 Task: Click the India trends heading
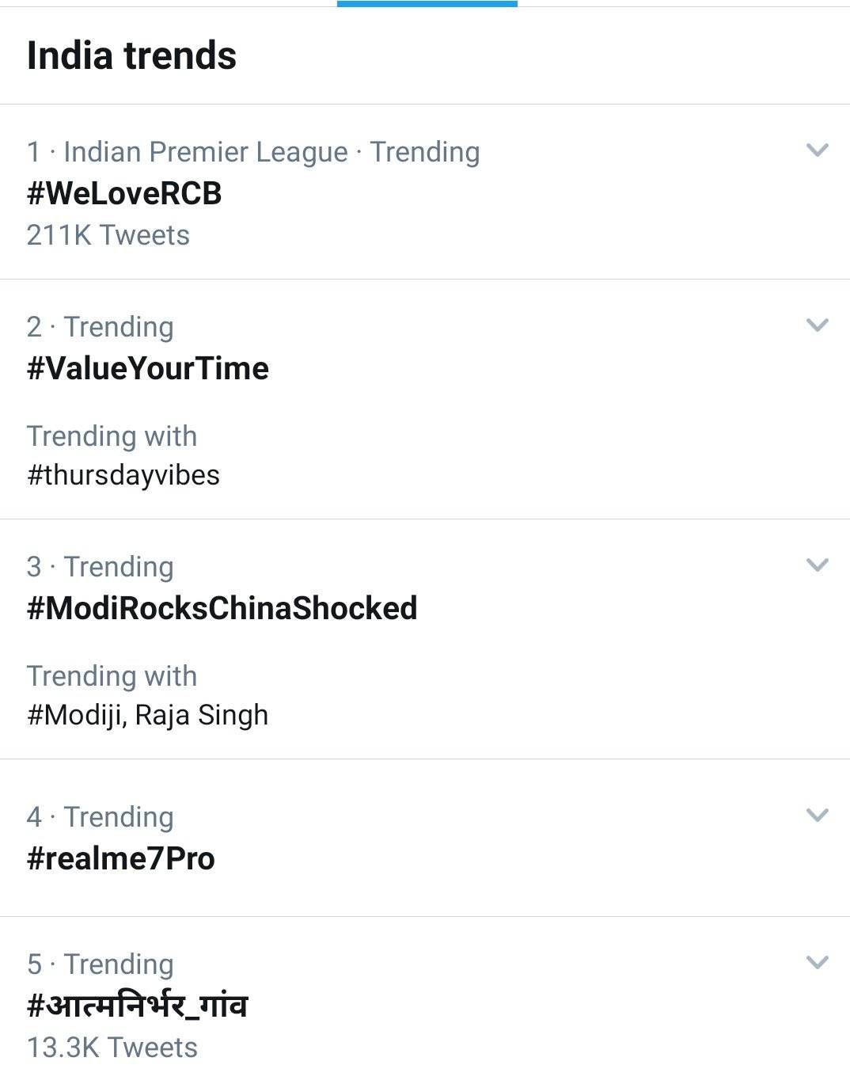[x=131, y=55]
